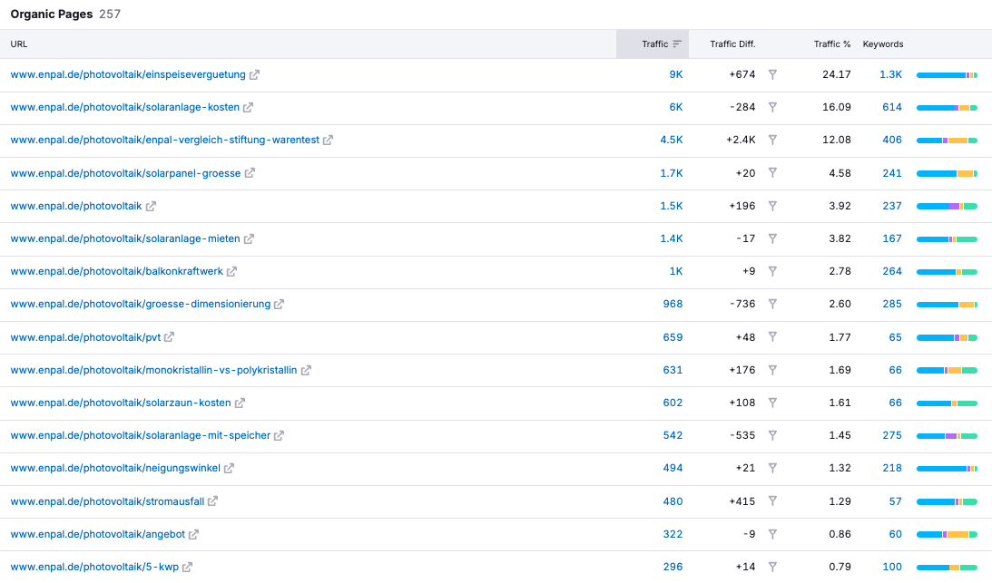Click keyword distribution bar for neigungswinkel row

(946, 468)
